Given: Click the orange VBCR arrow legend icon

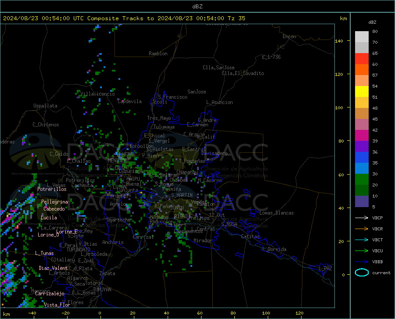Looking at the screenshot, I should 362,229.
